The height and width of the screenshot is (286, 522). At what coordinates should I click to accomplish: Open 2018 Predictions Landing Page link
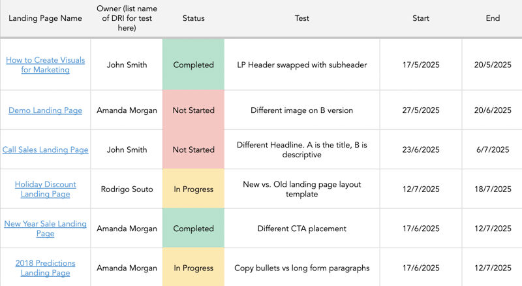(x=45, y=268)
